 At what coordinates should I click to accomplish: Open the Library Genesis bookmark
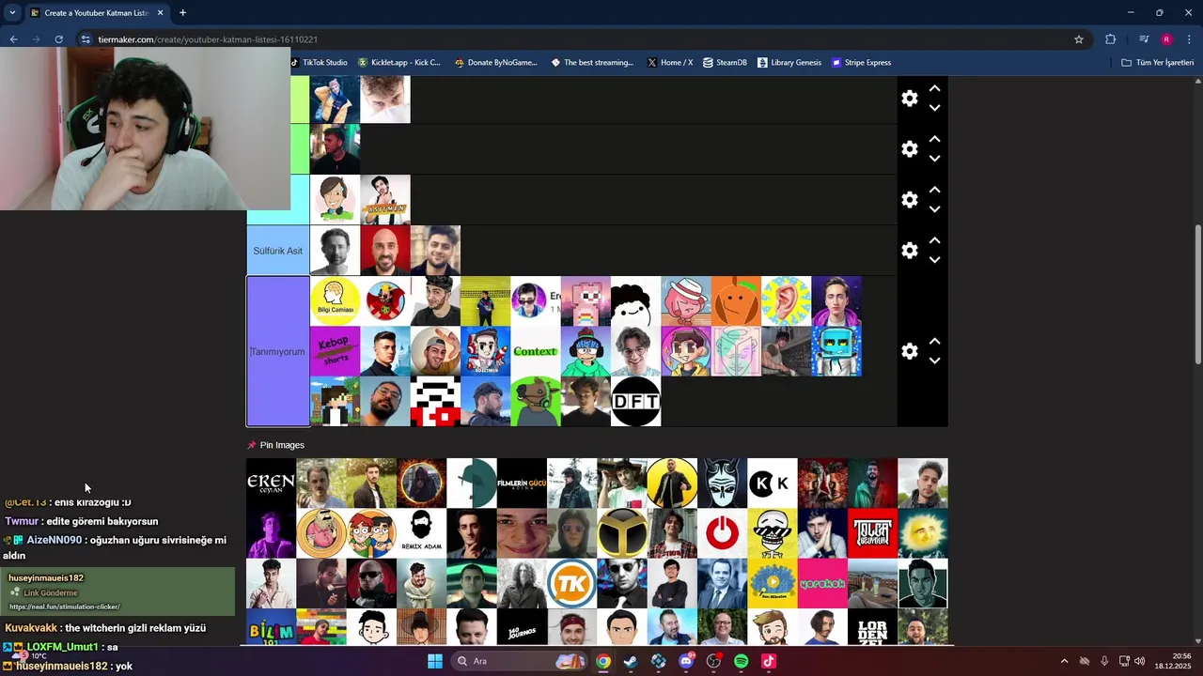tap(789, 63)
